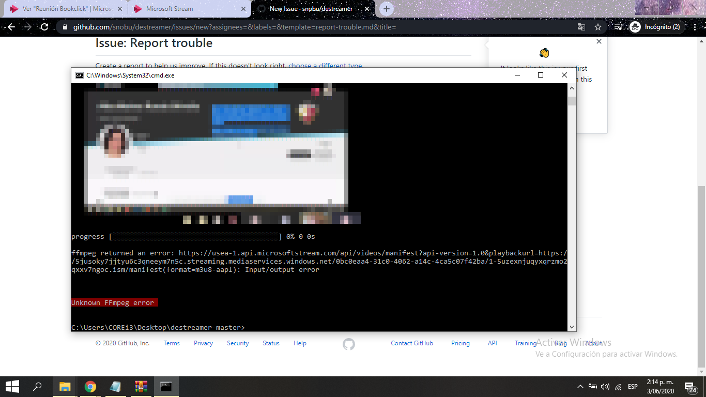This screenshot has width=706, height=397.
Task: Select the Command Prompt taskbar icon
Action: (x=166, y=387)
